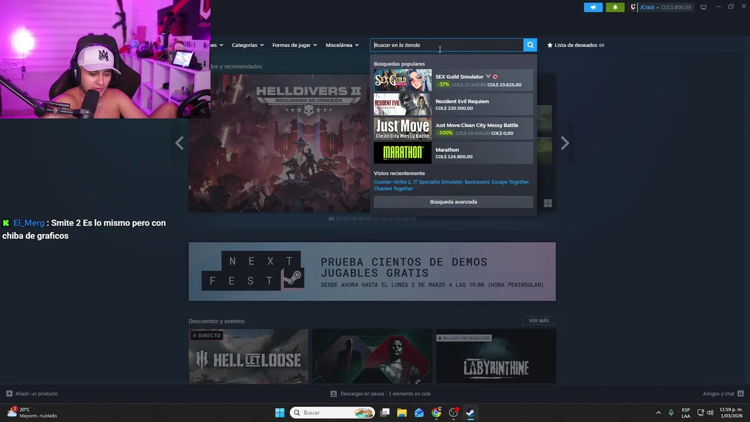The height and width of the screenshot is (422, 750).
Task: Open Lista de deseados wishlist
Action: click(575, 45)
